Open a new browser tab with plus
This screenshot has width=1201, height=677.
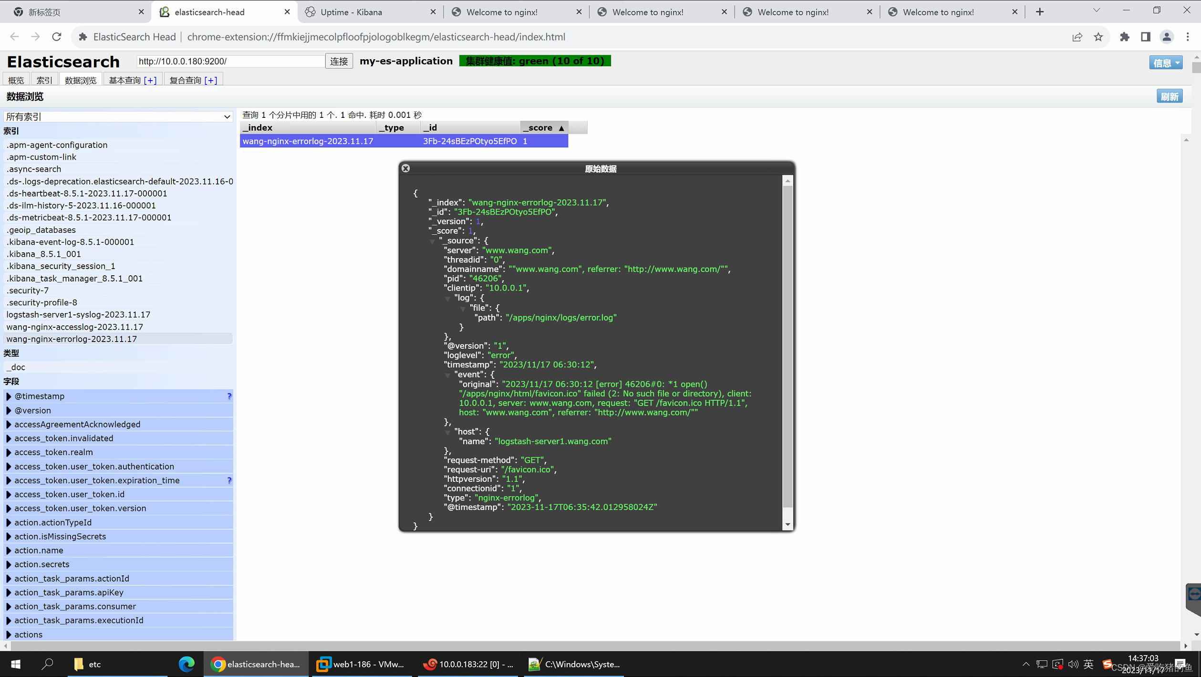[x=1040, y=12]
